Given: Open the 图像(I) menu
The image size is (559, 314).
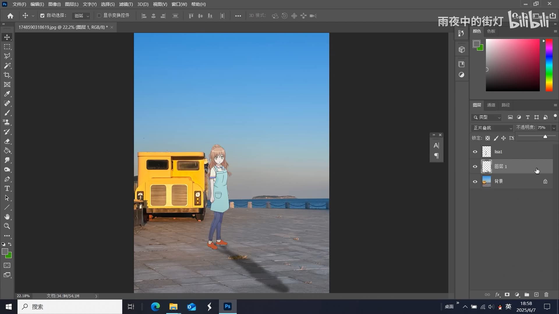Looking at the screenshot, I should [x=54, y=4].
